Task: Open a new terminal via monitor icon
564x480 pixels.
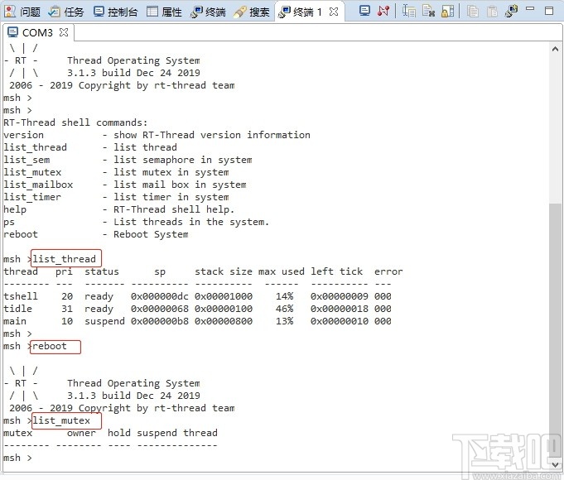Action: pos(364,11)
